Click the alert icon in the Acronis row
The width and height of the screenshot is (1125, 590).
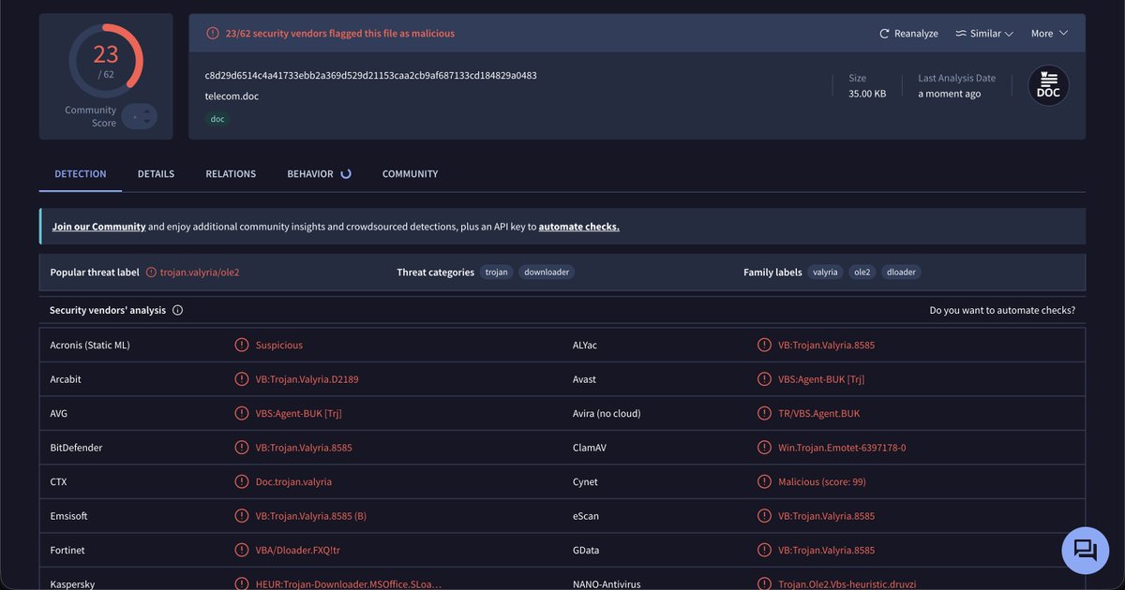pos(242,346)
